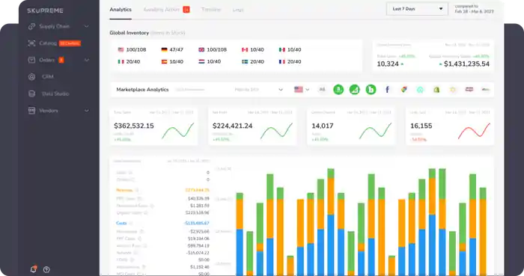Click the All marketplaces filter button
The height and width of the screenshot is (276, 524).
(322, 90)
